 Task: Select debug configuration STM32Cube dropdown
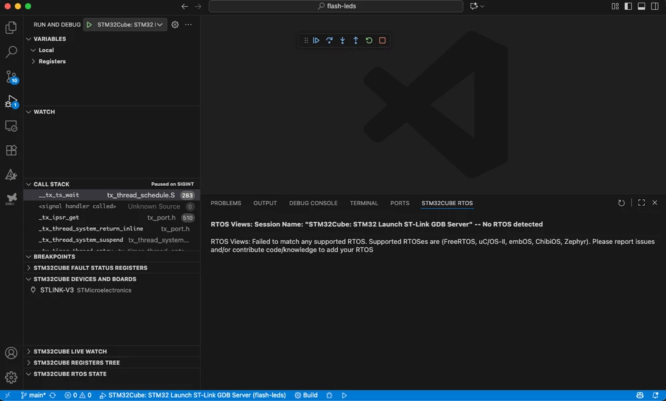[129, 25]
